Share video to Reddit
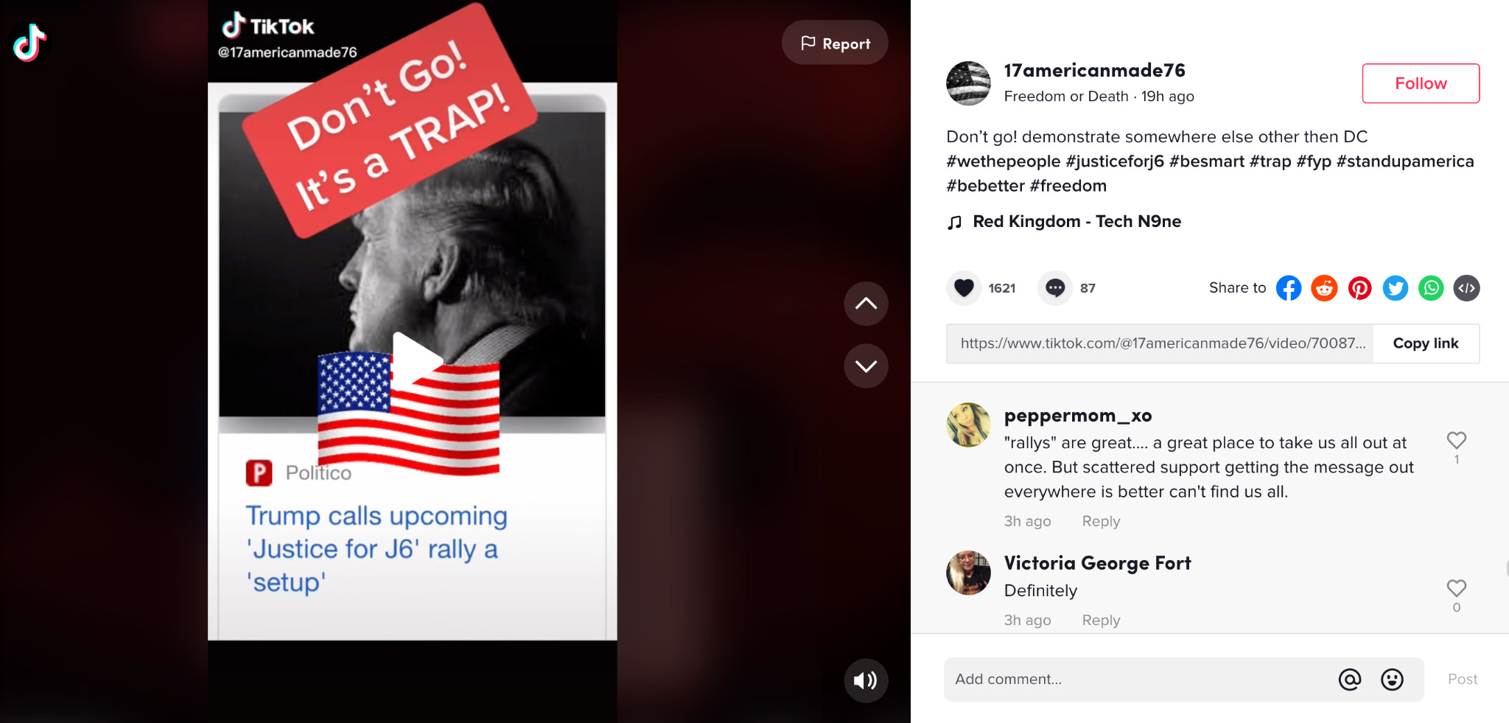1509x723 pixels. (1324, 288)
